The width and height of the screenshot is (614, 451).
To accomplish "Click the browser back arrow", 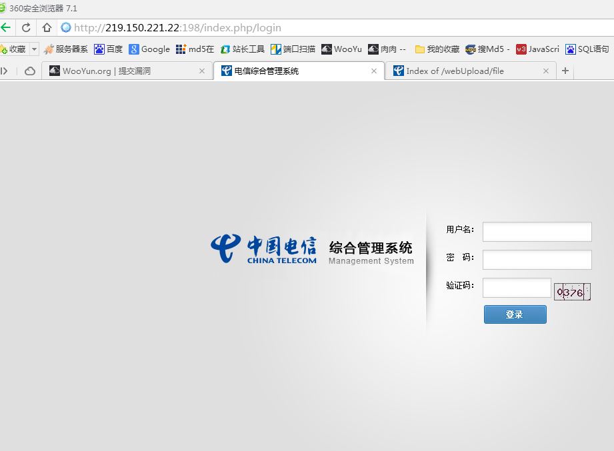I will [x=5, y=27].
